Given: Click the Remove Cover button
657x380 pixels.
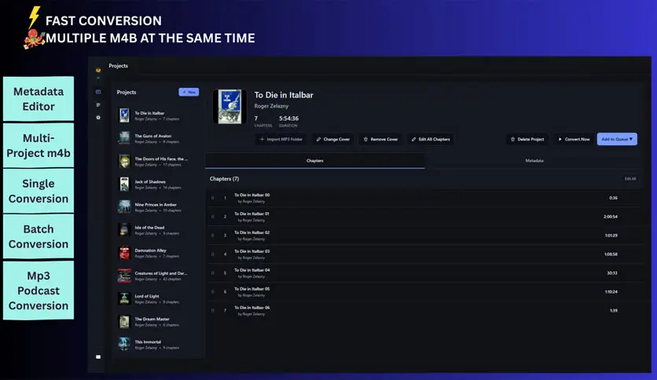Looking at the screenshot, I should [x=380, y=140].
